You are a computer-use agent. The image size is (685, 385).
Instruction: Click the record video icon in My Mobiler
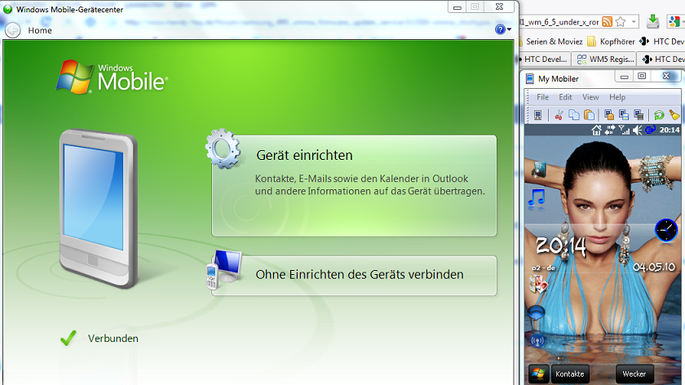639,115
